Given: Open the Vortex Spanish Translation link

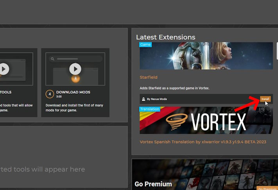Looking at the screenshot, I should click(x=203, y=142).
